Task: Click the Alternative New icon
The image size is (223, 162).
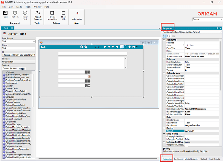Action: pos(77,13)
